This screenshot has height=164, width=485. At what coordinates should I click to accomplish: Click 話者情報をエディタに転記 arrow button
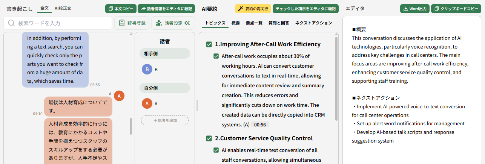(x=166, y=9)
